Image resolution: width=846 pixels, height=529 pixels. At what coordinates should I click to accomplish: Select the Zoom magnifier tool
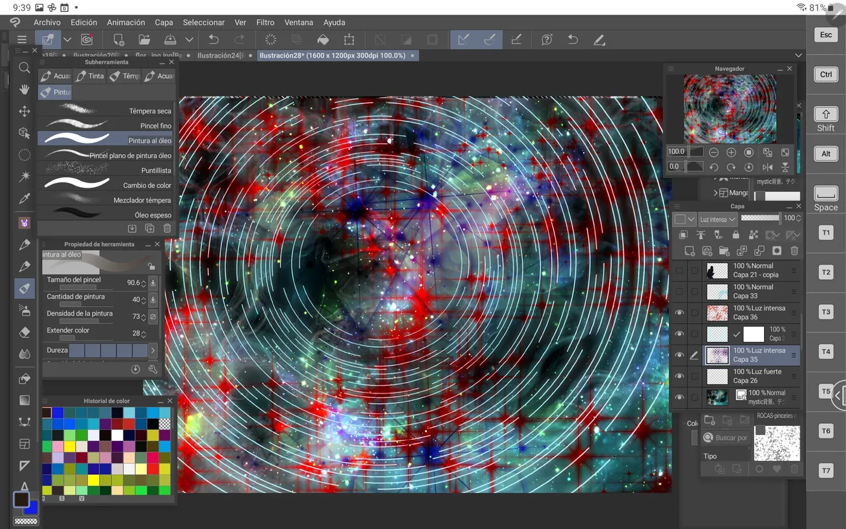(24, 67)
